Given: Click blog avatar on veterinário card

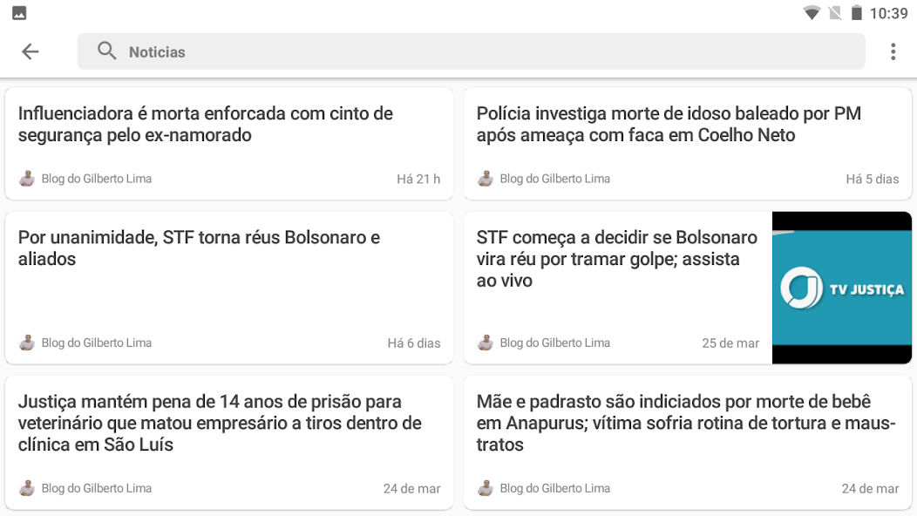Looking at the screenshot, I should [x=27, y=488].
